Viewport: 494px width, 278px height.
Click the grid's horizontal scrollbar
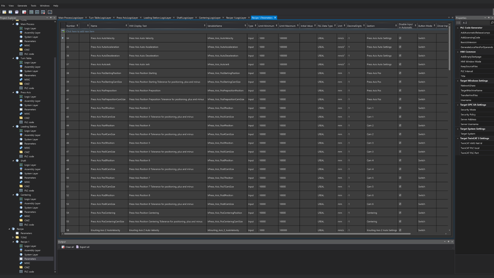237,234
